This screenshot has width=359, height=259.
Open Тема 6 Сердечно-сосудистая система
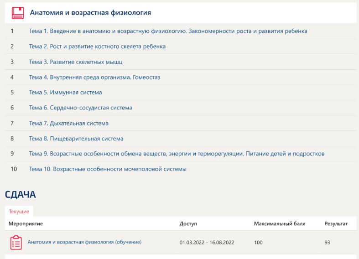pyautogui.click(x=80, y=108)
